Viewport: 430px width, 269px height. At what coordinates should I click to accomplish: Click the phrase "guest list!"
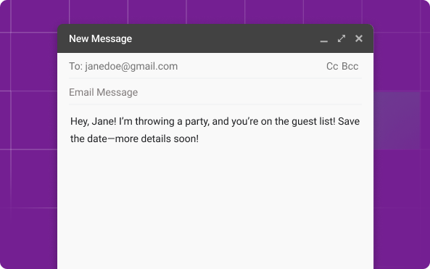point(313,122)
